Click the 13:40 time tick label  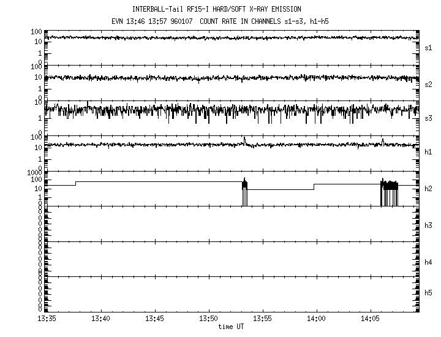coord(100,319)
